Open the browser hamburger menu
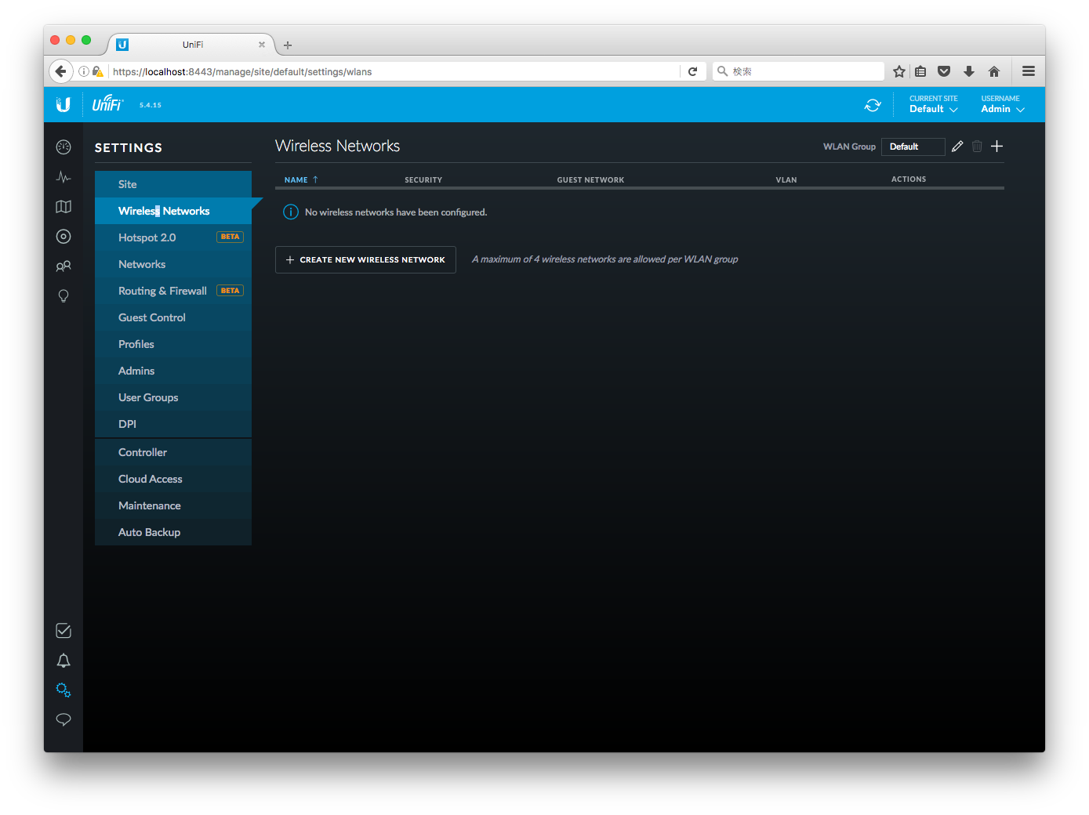Image resolution: width=1089 pixels, height=815 pixels. click(x=1029, y=71)
